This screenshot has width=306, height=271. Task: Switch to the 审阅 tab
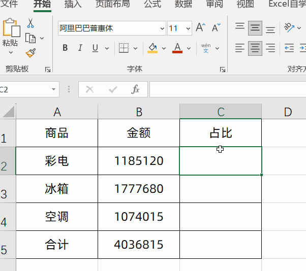(x=215, y=4)
